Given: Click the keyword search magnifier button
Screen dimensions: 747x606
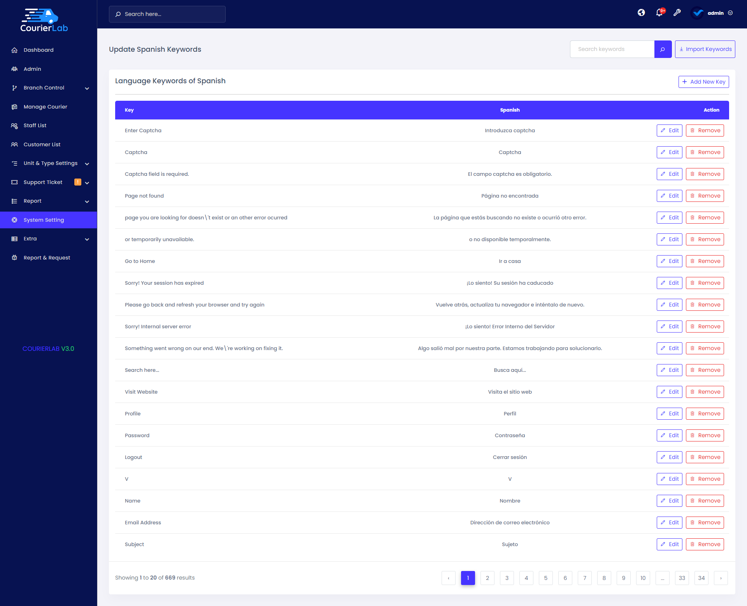Looking at the screenshot, I should point(663,49).
